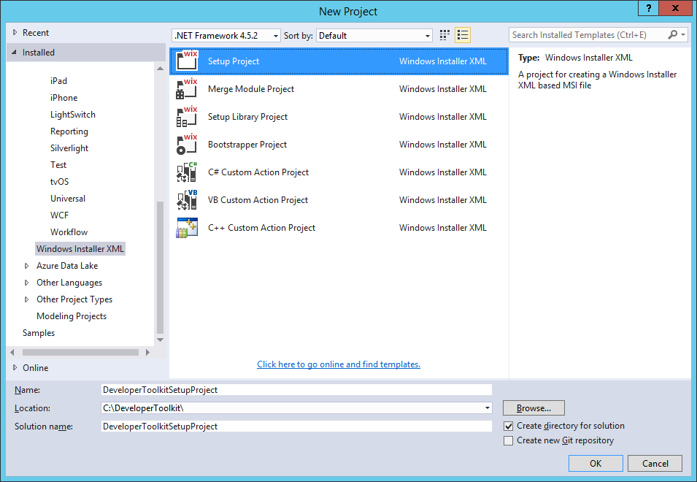Uncheck Create directory for solution
The image size is (697, 482).
pyautogui.click(x=509, y=426)
